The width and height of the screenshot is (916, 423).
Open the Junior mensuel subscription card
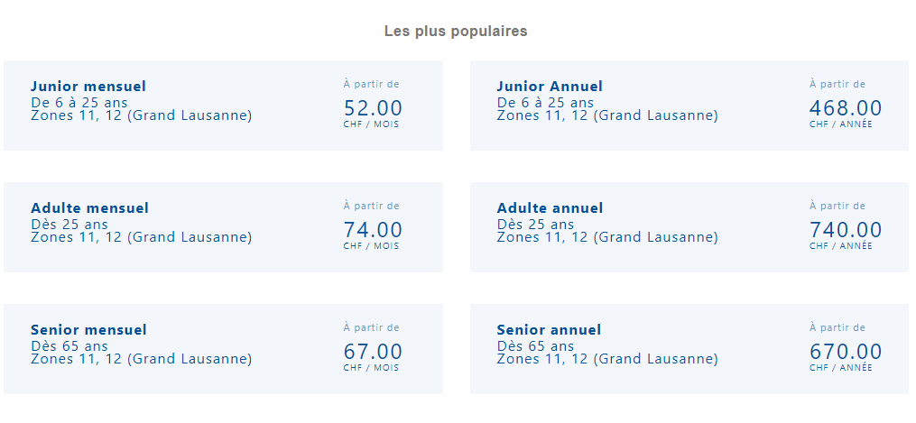(x=223, y=106)
